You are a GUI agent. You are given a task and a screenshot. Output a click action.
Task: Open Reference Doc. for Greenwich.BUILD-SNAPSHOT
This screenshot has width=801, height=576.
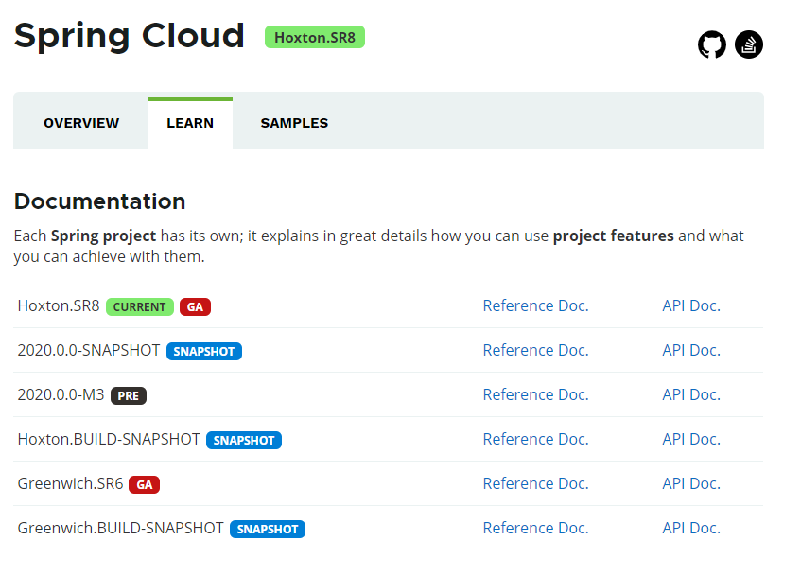point(535,528)
